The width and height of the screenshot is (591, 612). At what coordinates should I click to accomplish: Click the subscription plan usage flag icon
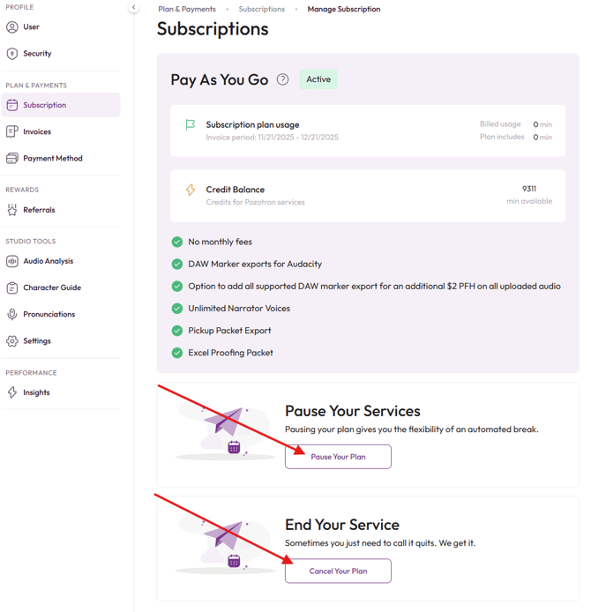191,125
